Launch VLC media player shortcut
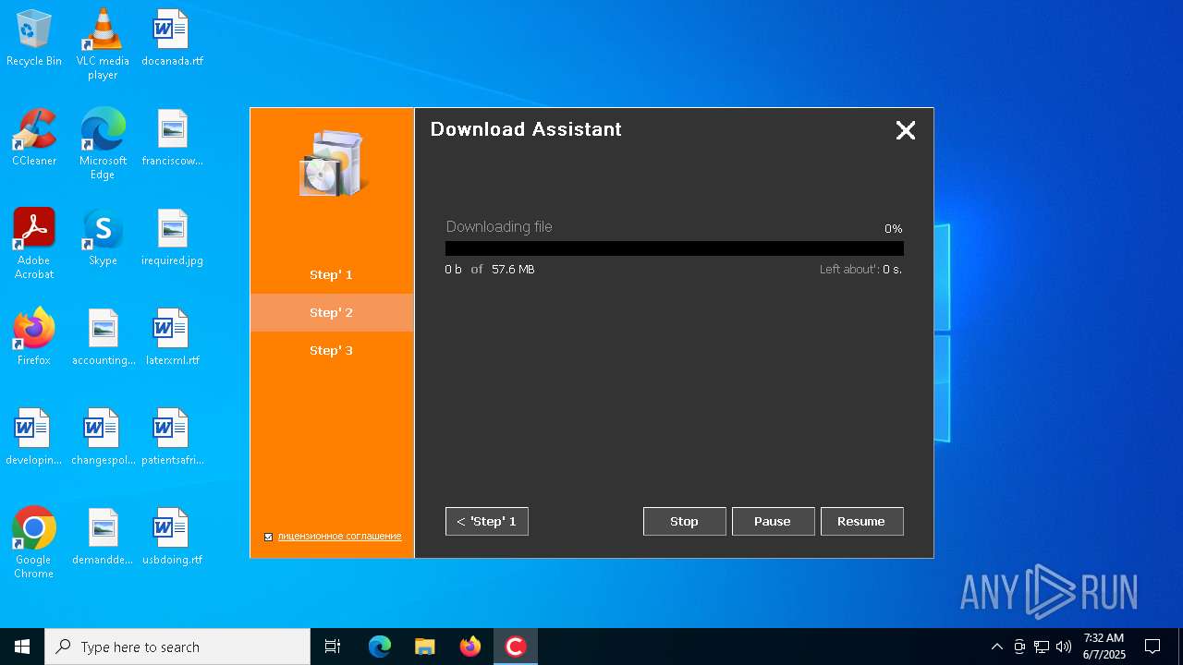The width and height of the screenshot is (1183, 665). tap(103, 44)
